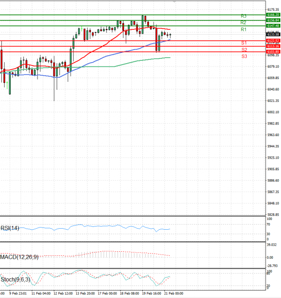
Task: Click the 5886.60 price scale value
Action: click(273, 181)
